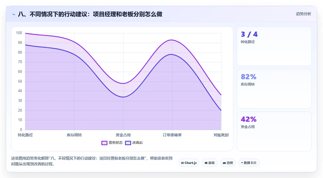Click the 改善后 line low at 资金占用
The image size is (323, 178).
point(123,97)
